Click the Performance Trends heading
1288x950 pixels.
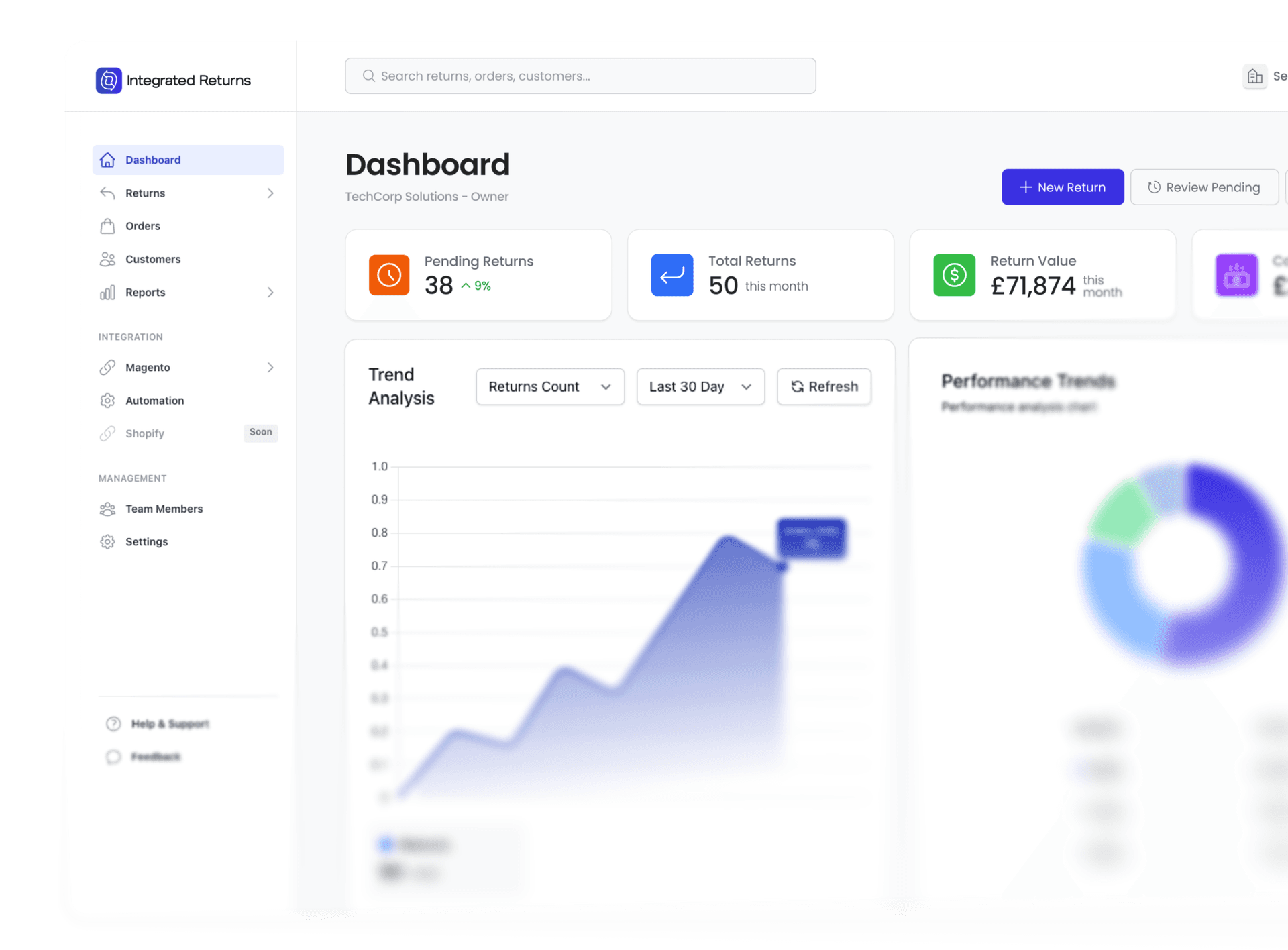click(1028, 381)
